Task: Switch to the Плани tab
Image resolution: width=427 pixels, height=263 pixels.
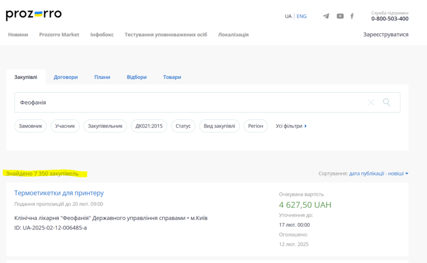Action: tap(102, 77)
